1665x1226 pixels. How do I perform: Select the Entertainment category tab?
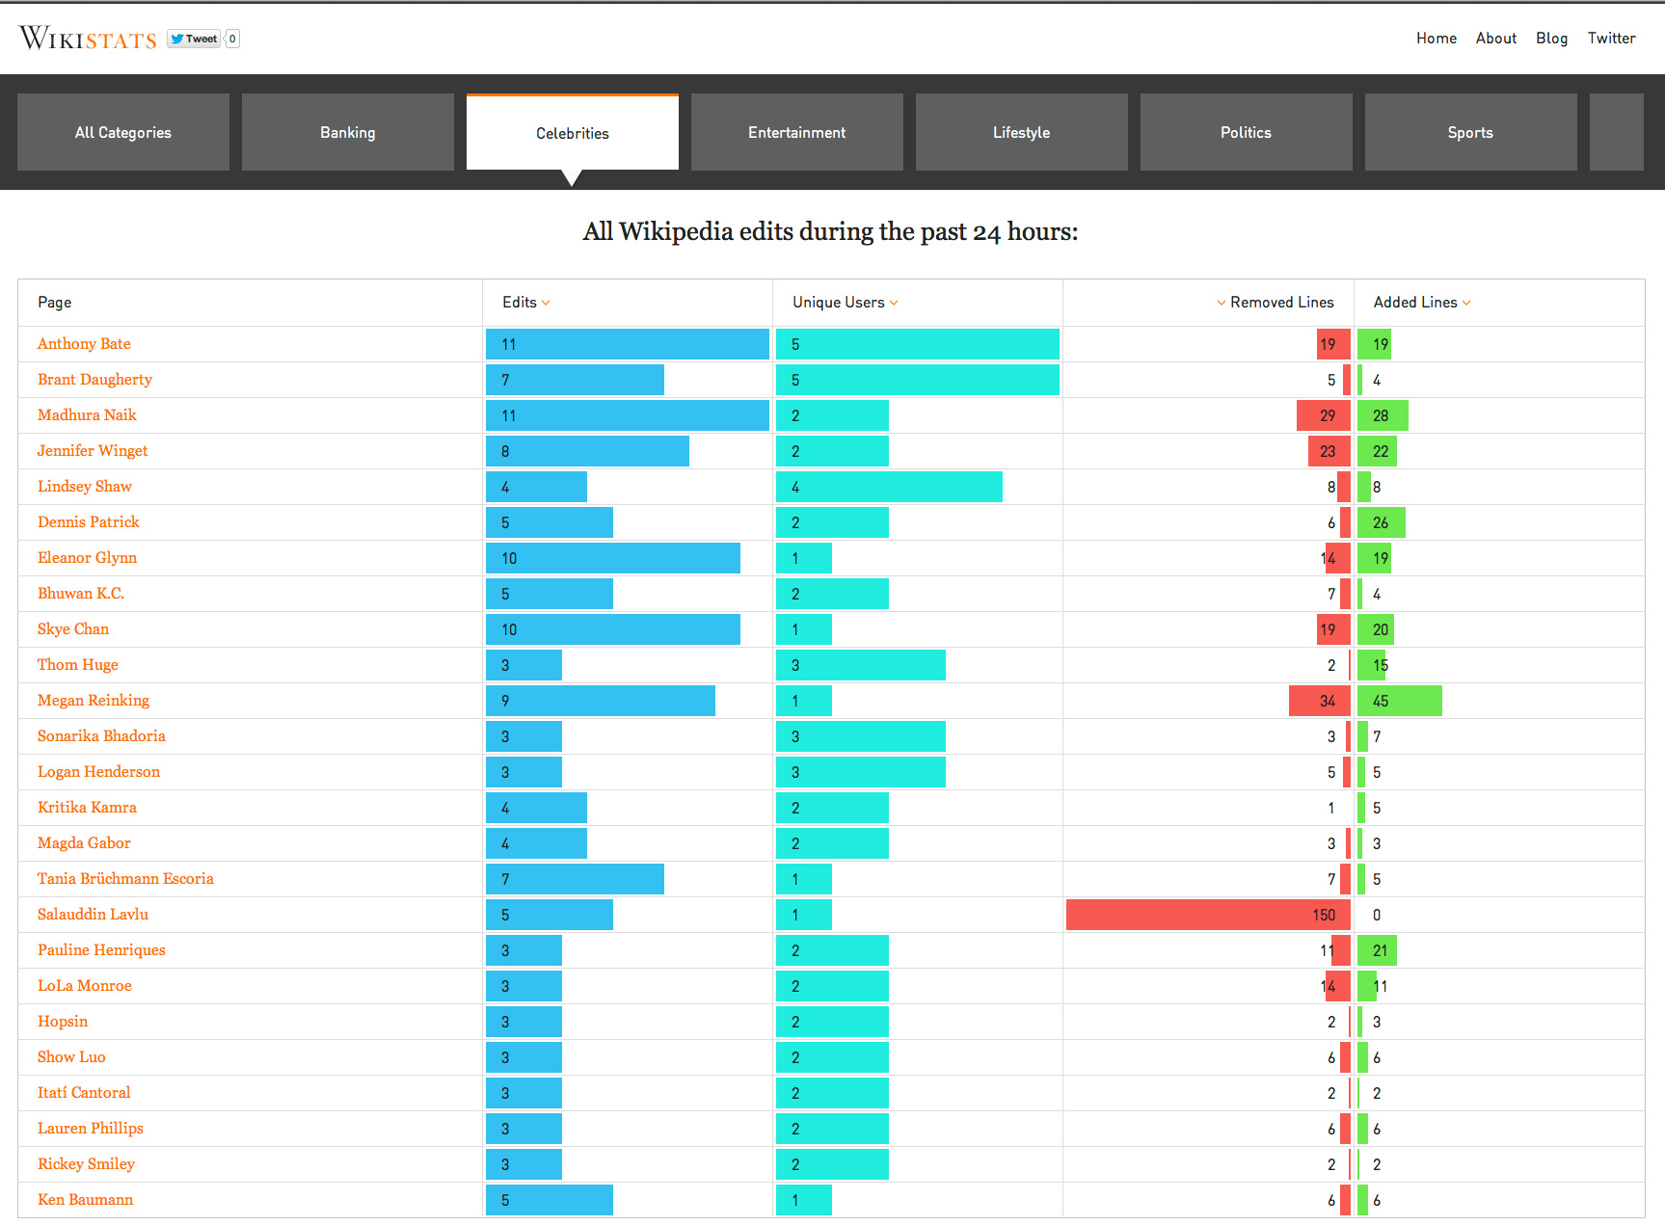click(x=796, y=132)
